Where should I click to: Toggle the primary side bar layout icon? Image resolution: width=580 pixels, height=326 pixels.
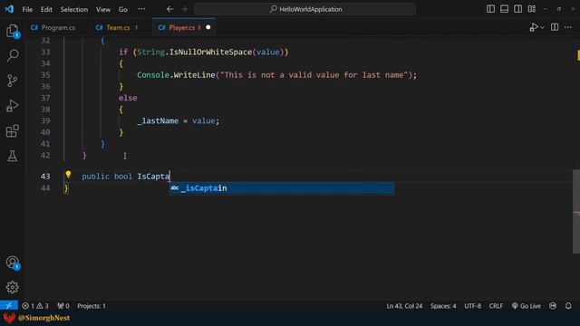[490, 9]
